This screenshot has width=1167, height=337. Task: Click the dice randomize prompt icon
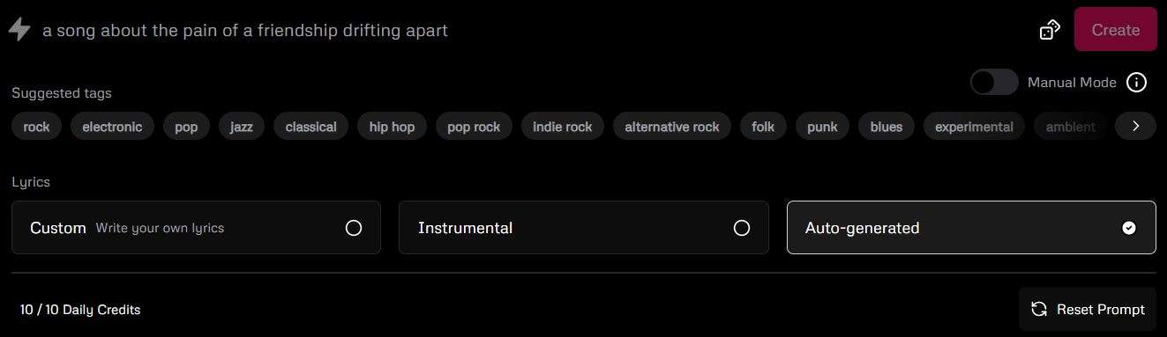click(1050, 30)
